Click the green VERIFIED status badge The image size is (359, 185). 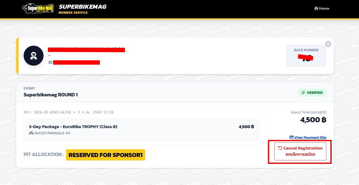[x=312, y=93]
